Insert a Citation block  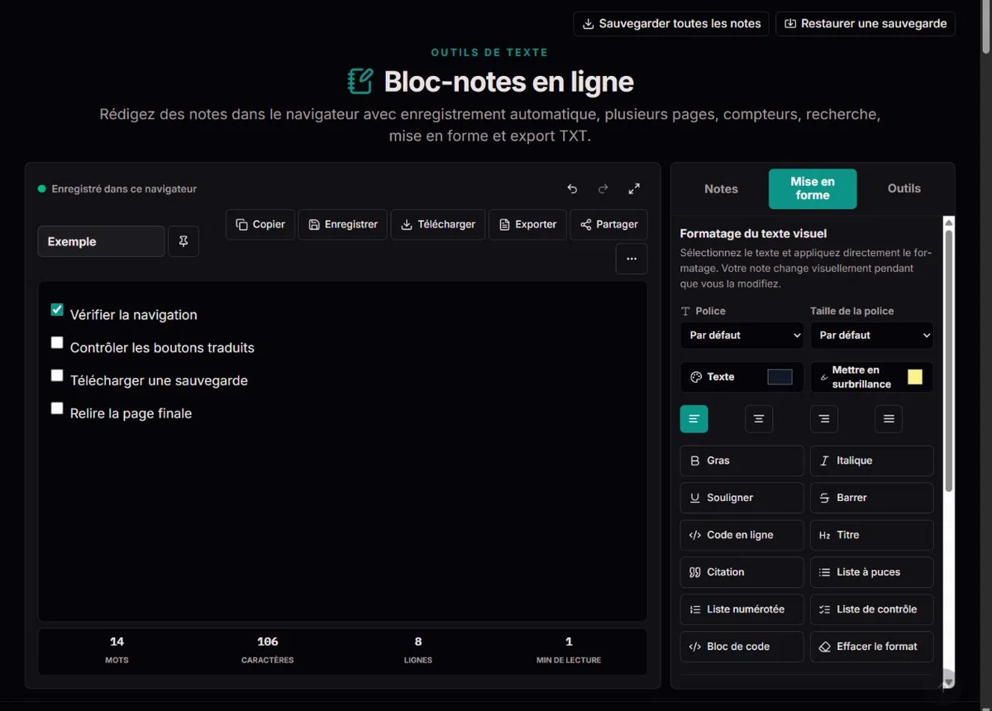(x=742, y=572)
